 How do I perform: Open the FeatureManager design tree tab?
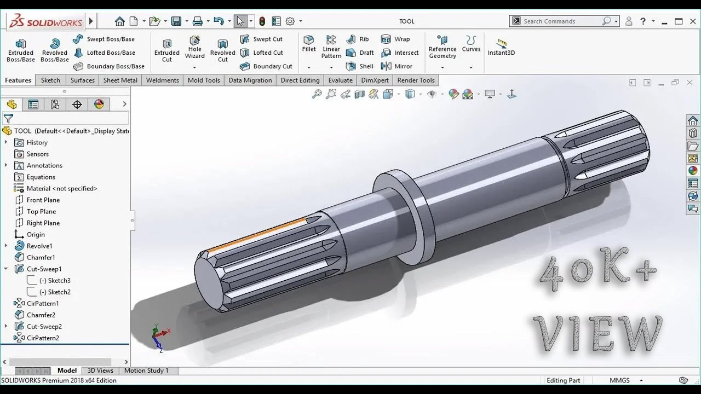tap(12, 105)
